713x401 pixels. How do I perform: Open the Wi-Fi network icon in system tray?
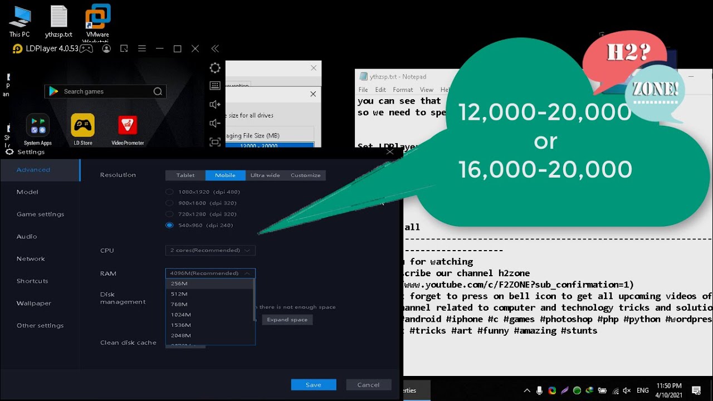615,390
